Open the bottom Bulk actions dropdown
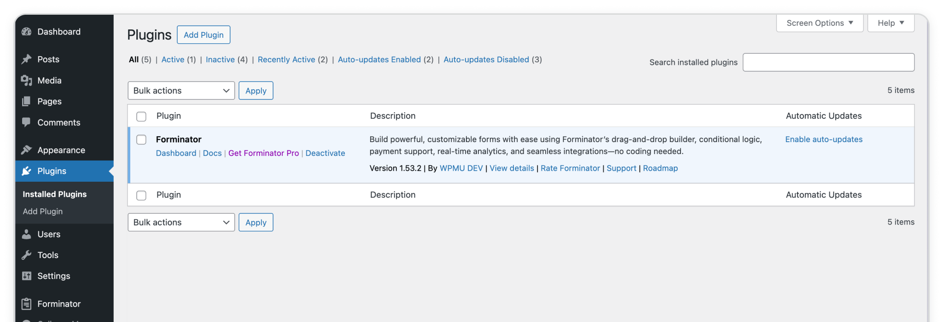943x322 pixels. [x=181, y=222]
